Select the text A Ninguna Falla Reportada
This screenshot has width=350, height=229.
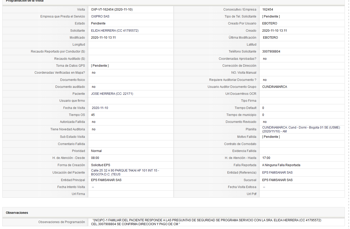[x=281, y=165]
